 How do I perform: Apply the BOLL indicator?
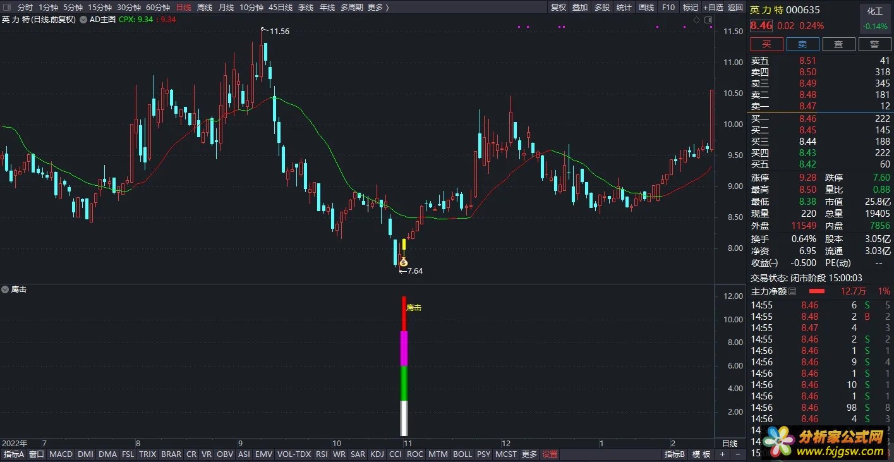462,454
